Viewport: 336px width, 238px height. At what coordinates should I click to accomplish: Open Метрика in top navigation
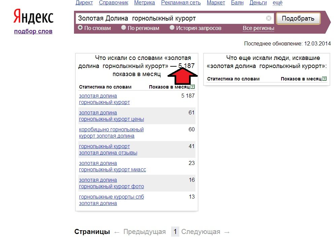pos(144,3)
